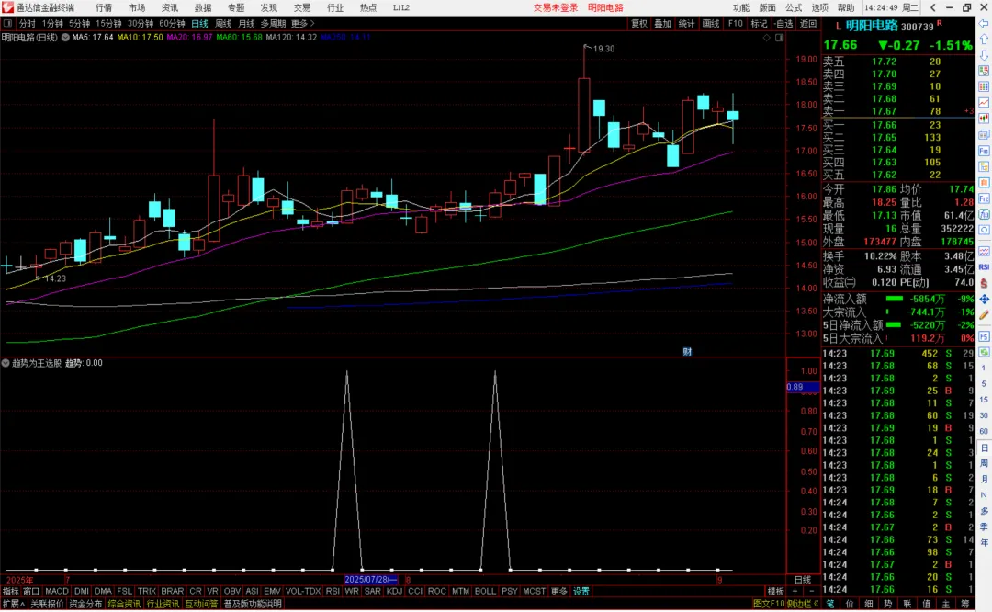
Task: Click the 复权 button
Action: [x=639, y=23]
